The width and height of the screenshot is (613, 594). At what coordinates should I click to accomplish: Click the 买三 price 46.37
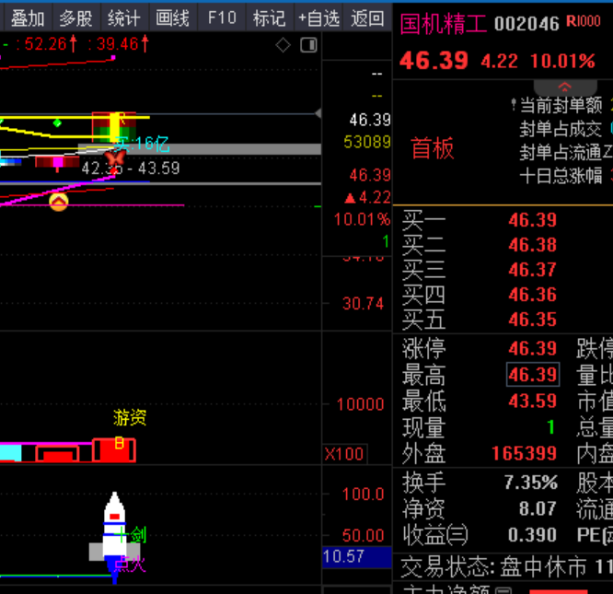pyautogui.click(x=532, y=270)
